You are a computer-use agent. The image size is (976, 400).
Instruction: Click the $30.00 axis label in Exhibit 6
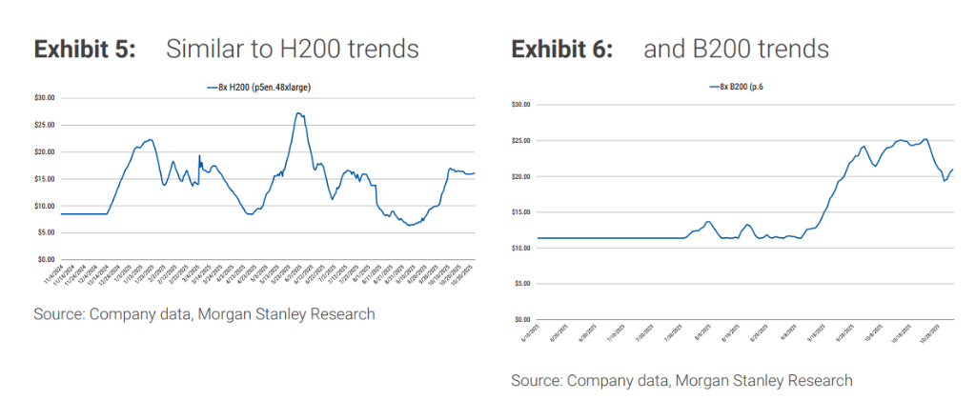pos(521,105)
